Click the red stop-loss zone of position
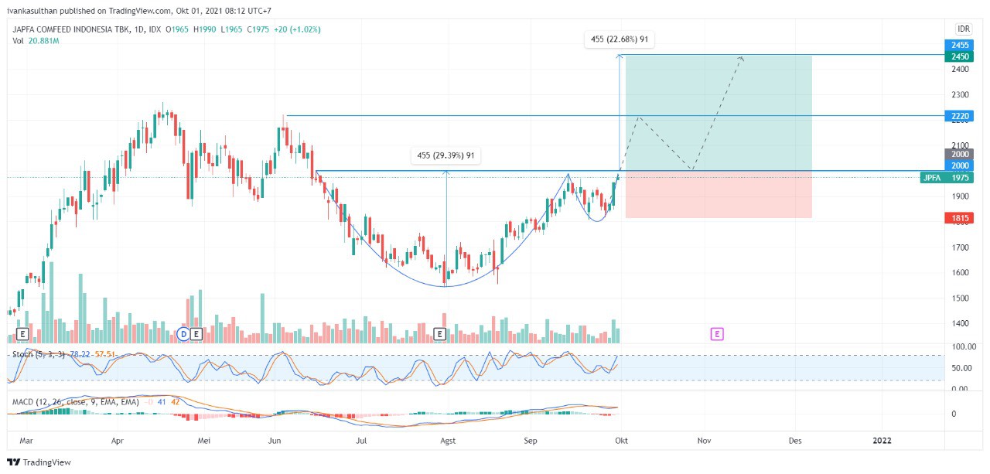The image size is (990, 474). [718, 195]
